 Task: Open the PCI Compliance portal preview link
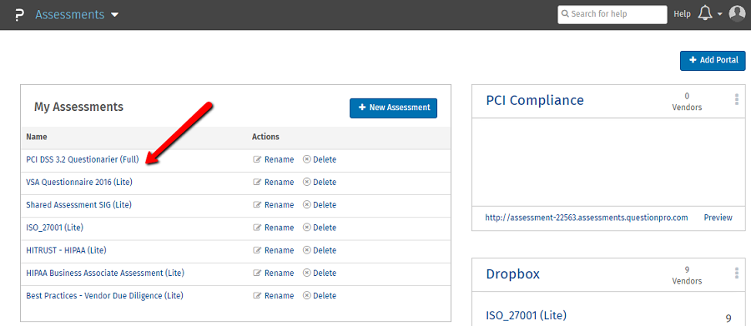point(718,218)
